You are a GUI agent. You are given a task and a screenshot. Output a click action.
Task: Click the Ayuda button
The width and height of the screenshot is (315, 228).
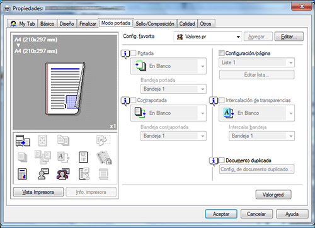coord(292,214)
